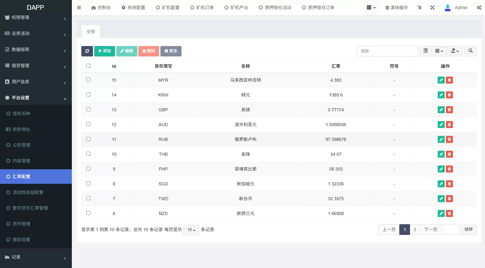Click the gears settings icon top right
Image resolution: width=485 pixels, height=268 pixels.
tap(479, 7)
